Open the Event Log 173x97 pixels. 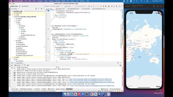click(105, 89)
